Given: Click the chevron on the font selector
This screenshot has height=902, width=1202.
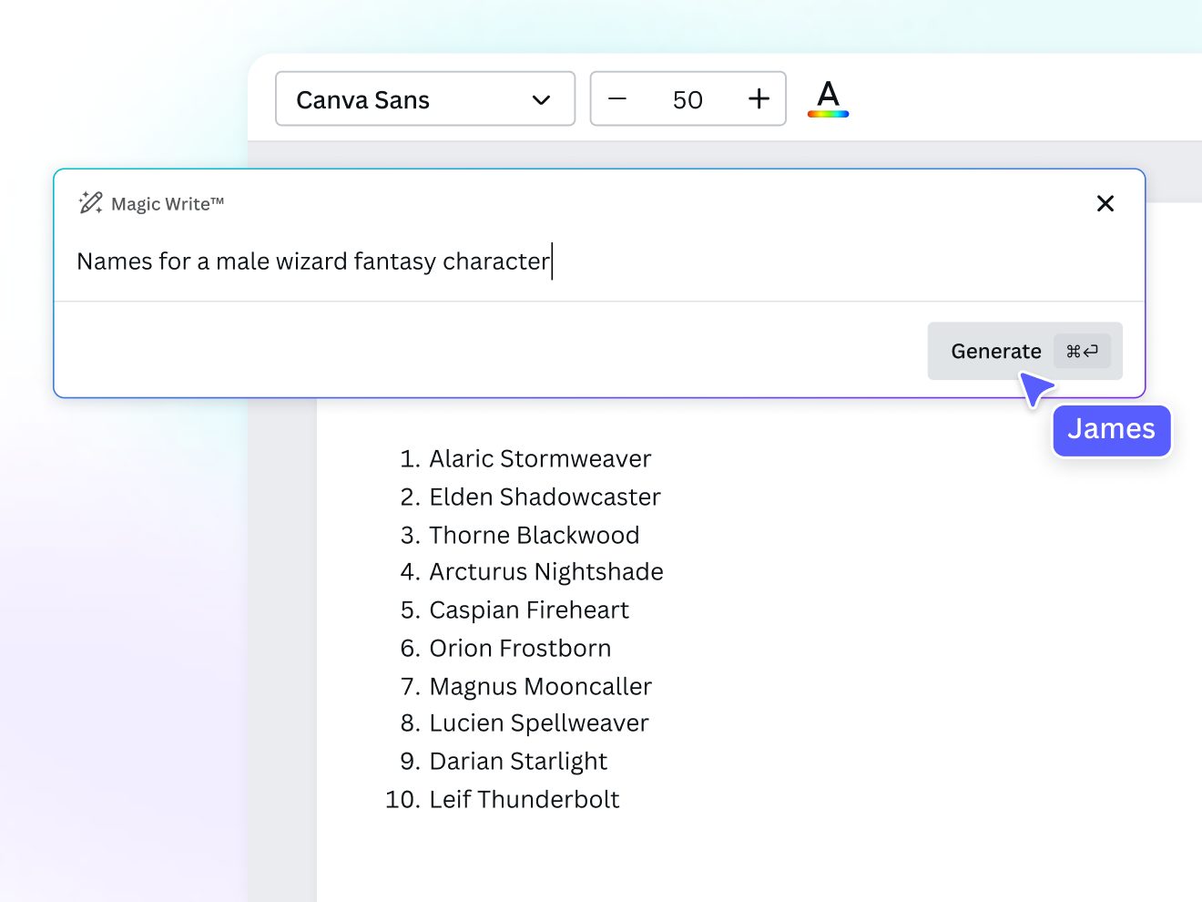Looking at the screenshot, I should [541, 99].
